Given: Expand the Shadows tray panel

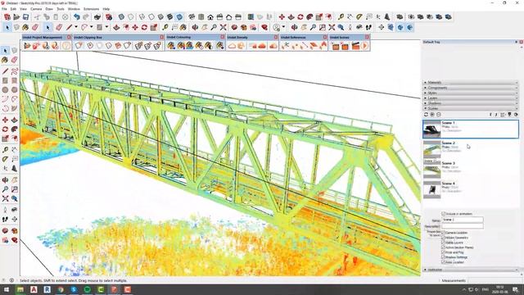Looking at the screenshot, I should (x=471, y=103).
